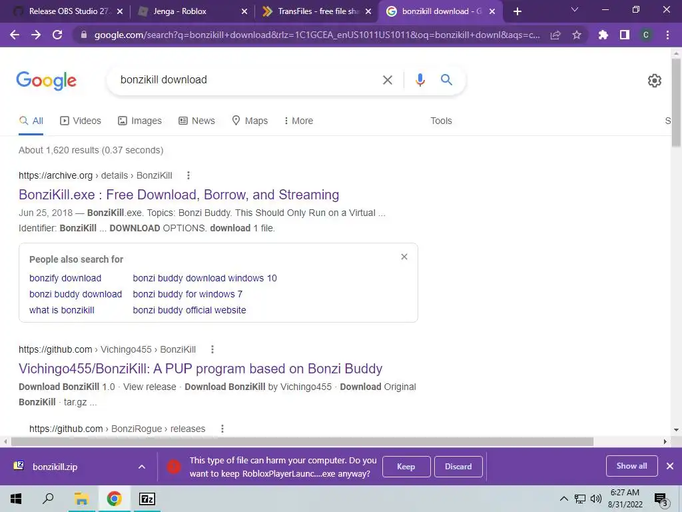This screenshot has height=512, width=682.
Task: Clear the search box text
Action: [388, 80]
